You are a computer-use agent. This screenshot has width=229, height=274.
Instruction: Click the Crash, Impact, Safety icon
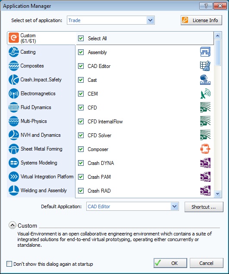14,80
